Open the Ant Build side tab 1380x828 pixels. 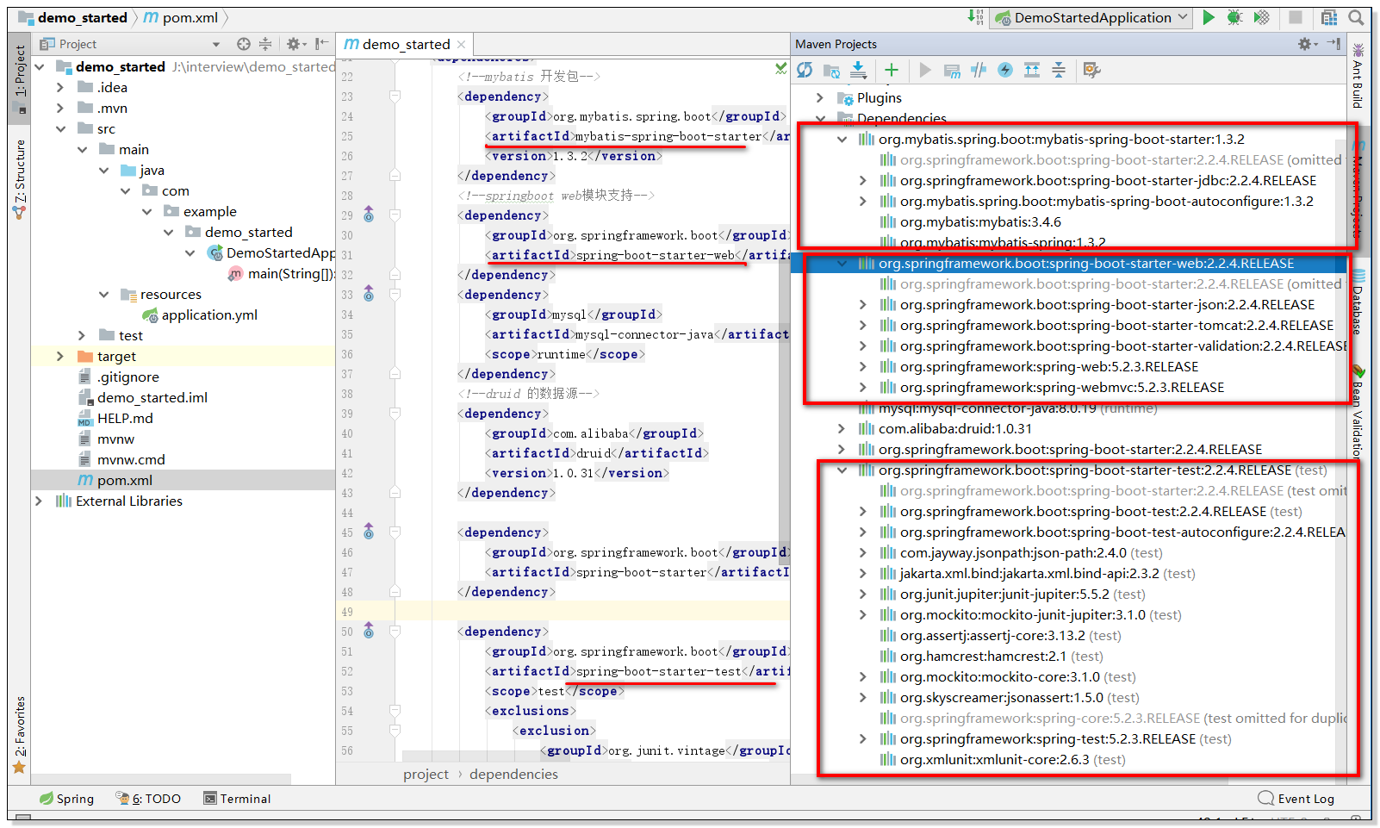pos(1358,76)
